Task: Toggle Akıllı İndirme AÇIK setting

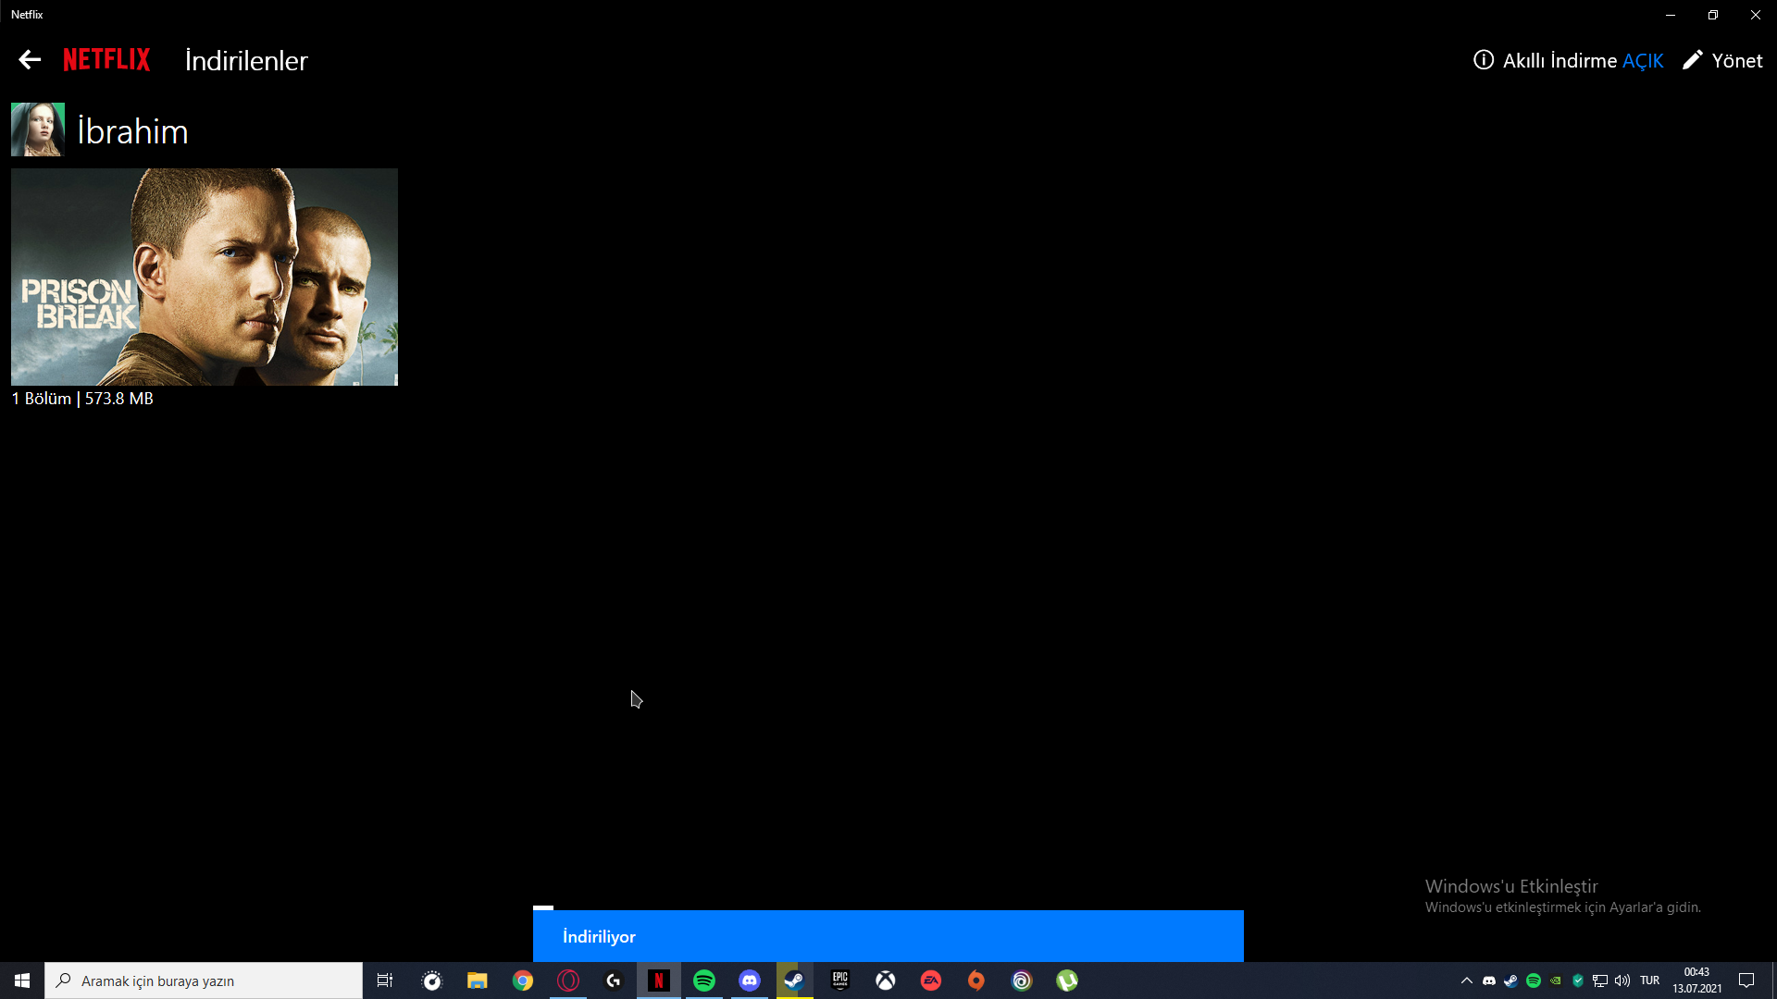Action: coord(1642,61)
